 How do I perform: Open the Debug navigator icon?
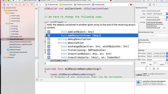[x=24, y=5]
